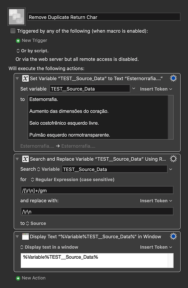Collapse the Set Variable action disclosure triangle
Image resolution: width=188 pixels, height=288 pixels.
pos(17,78)
